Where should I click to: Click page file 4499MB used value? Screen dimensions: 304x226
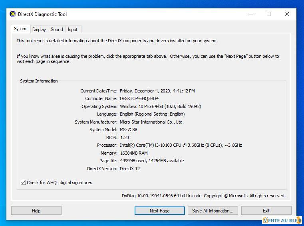coord(152,161)
